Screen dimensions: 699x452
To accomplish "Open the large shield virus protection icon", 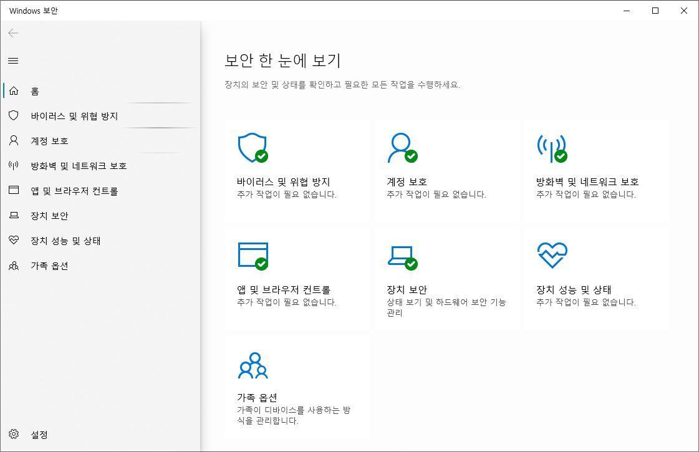I will point(253,148).
